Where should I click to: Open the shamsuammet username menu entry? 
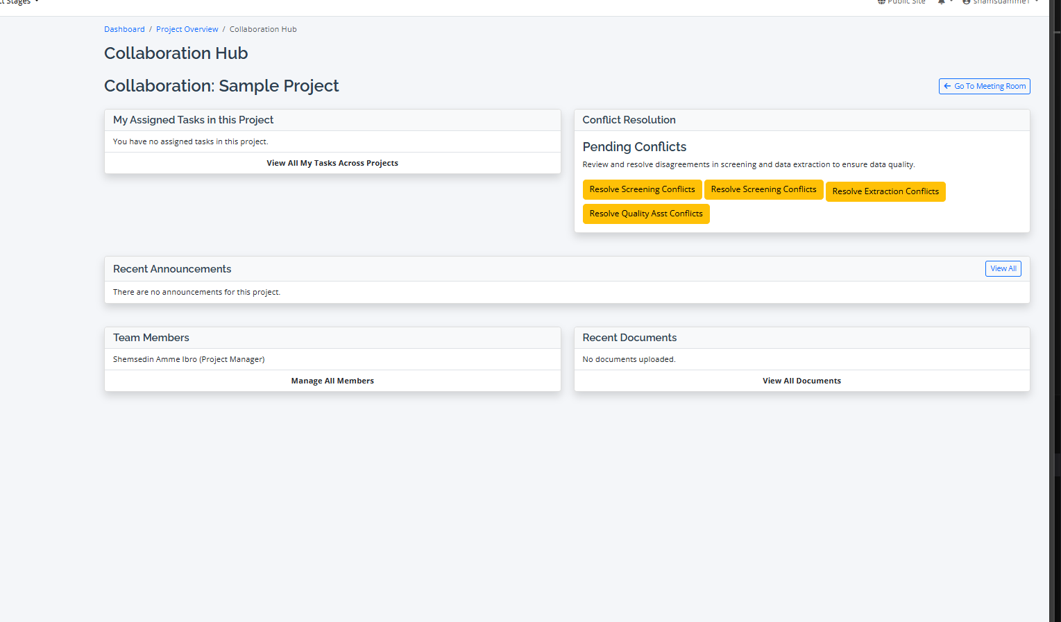pyautogui.click(x=1001, y=2)
